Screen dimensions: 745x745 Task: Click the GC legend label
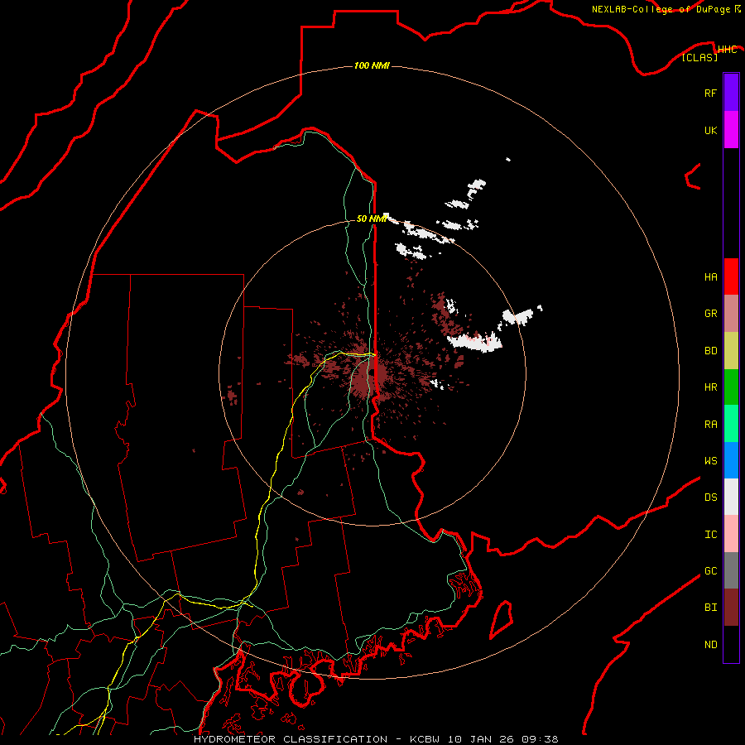(x=710, y=571)
